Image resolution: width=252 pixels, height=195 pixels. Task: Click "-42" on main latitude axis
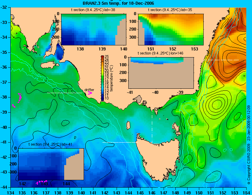click(x=4, y=157)
